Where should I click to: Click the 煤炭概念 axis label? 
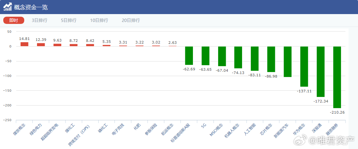coord(19,130)
